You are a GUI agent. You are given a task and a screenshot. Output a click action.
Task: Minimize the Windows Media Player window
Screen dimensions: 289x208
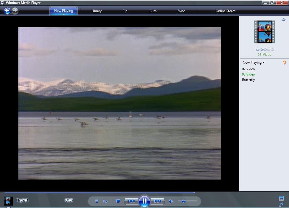(x=266, y=3)
